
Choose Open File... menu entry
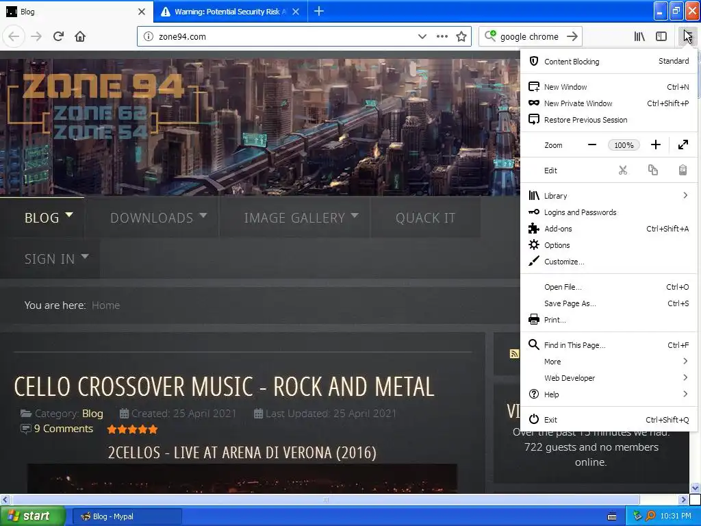click(609, 287)
